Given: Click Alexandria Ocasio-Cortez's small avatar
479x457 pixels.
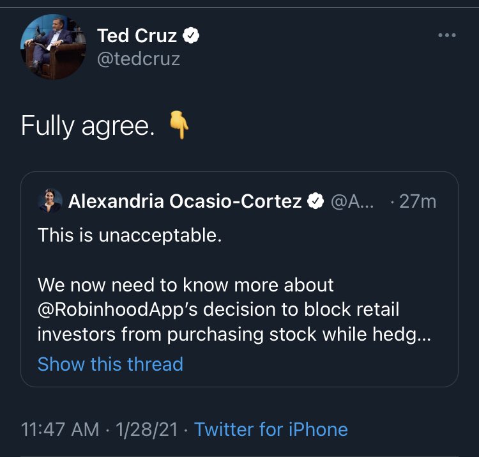Looking at the screenshot, I should coord(50,201).
